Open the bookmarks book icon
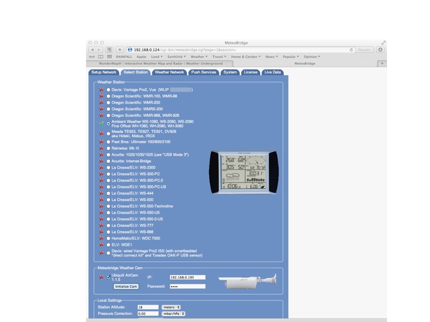430x322 pixels. pos(101,57)
